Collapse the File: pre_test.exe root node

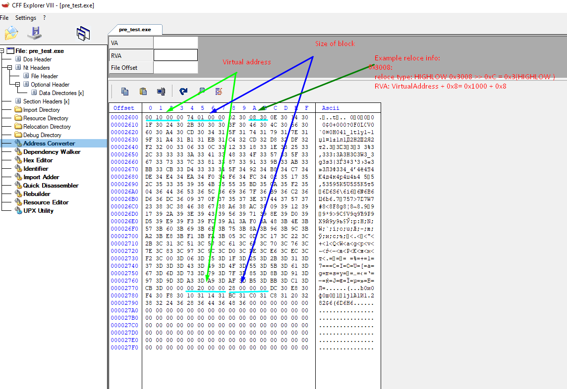pos(2,51)
